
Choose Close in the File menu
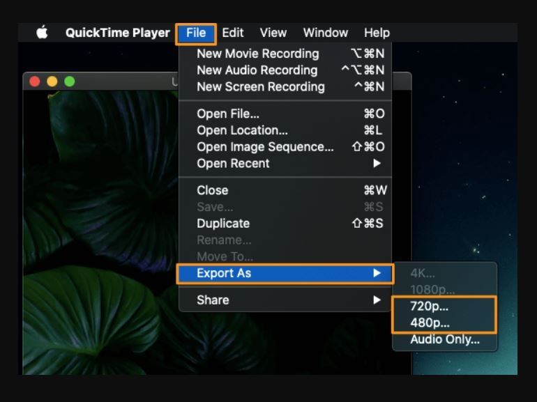(285, 190)
